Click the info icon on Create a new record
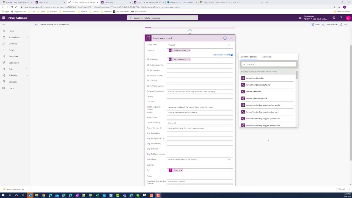 (x=225, y=38)
